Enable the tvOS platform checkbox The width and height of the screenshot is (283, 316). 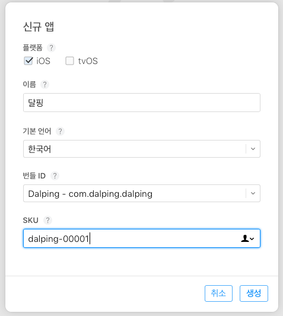pos(69,60)
